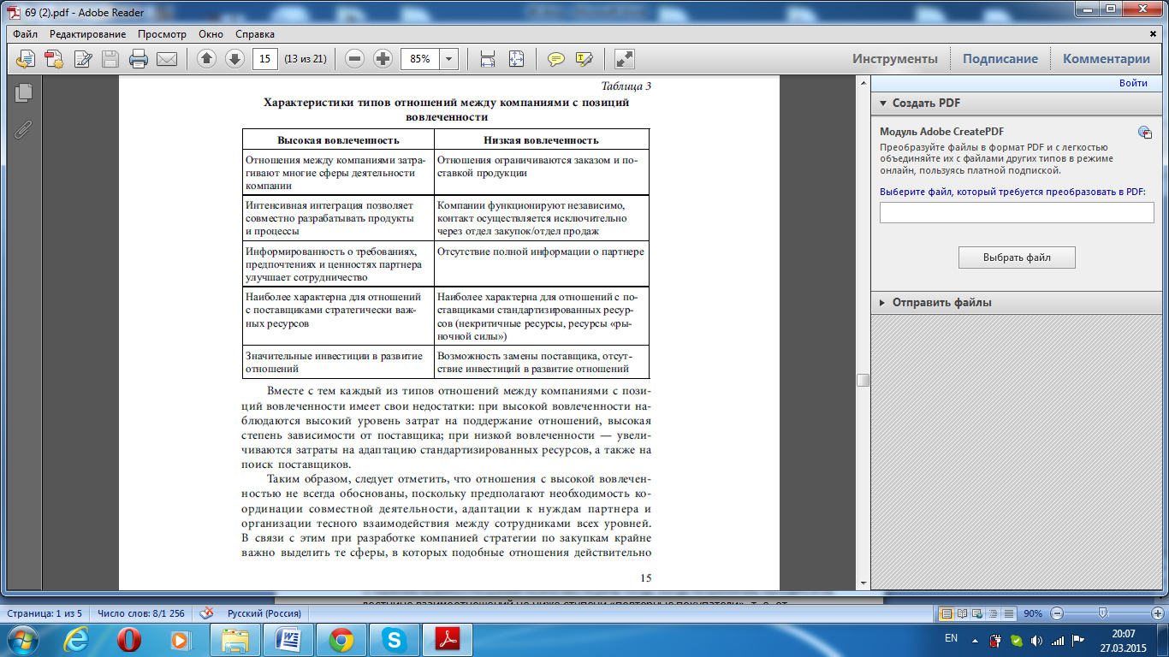This screenshot has width=1169, height=657.
Task: Click the file to convert input field
Action: click(x=1017, y=212)
